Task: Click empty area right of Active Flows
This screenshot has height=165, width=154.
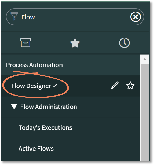Action: click(x=97, y=148)
